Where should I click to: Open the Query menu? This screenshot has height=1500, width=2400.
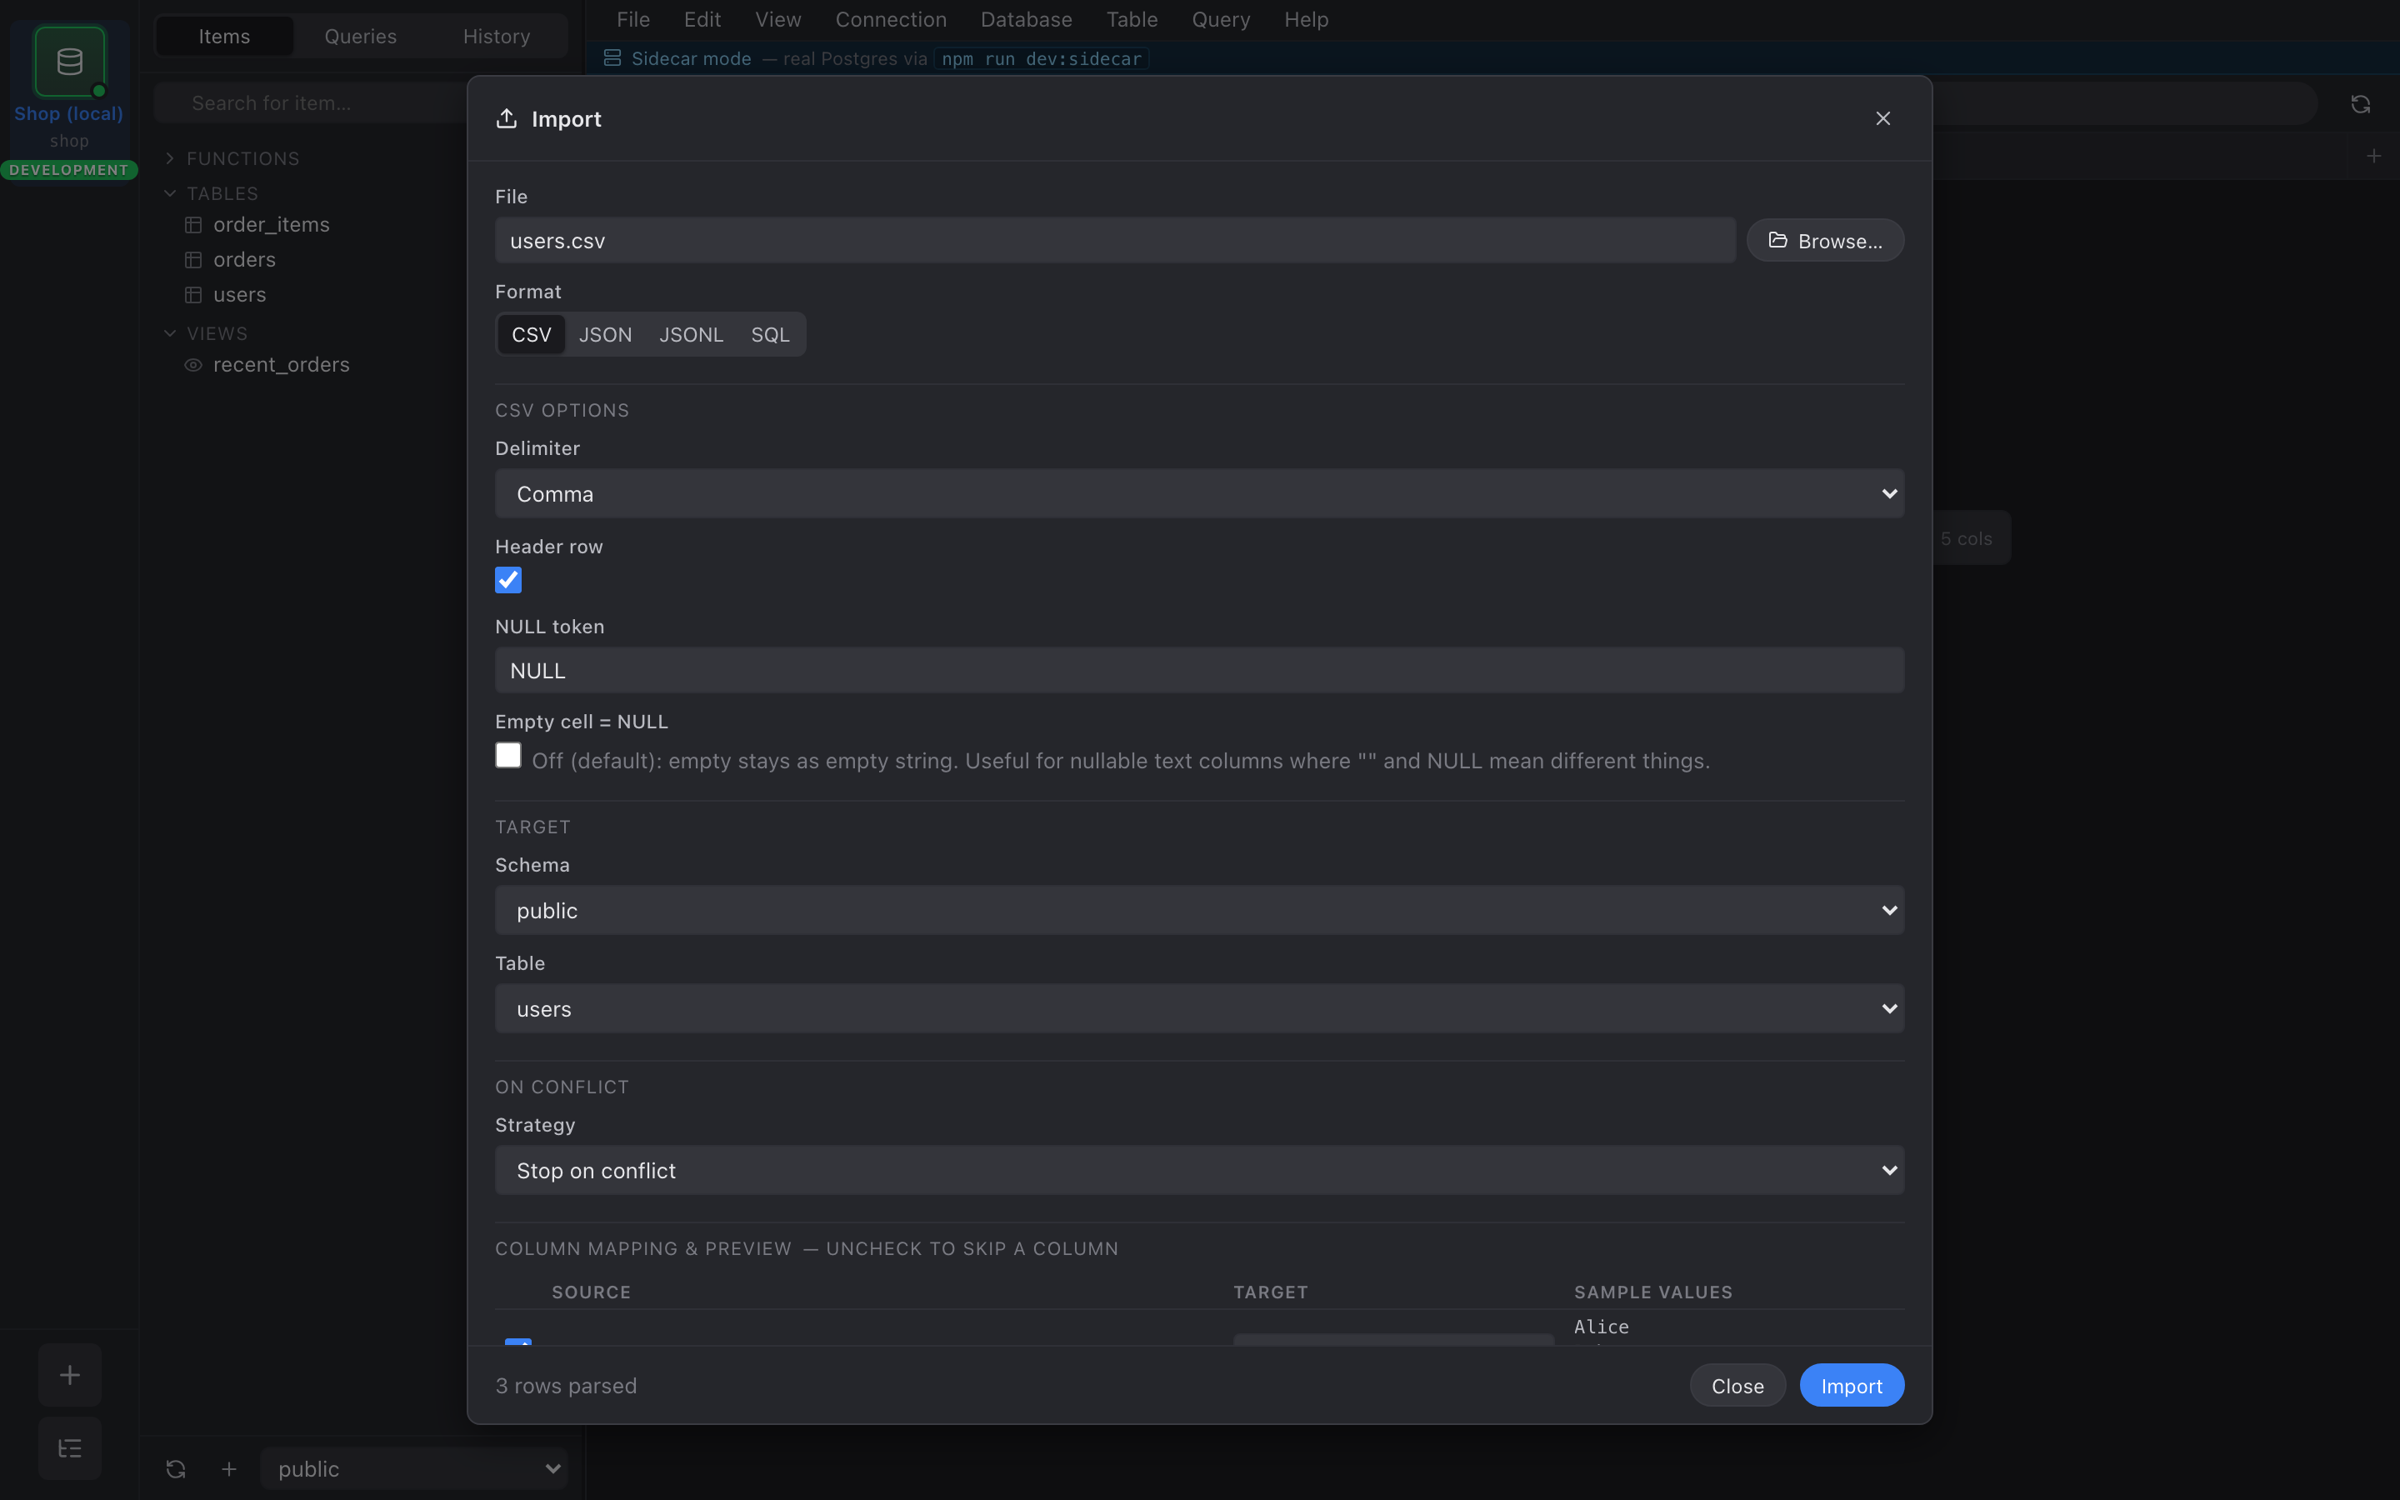(1221, 20)
